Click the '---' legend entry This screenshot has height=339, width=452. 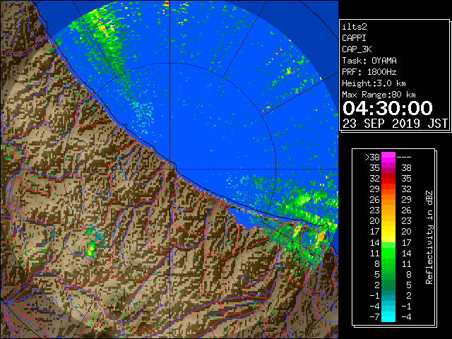pos(404,157)
